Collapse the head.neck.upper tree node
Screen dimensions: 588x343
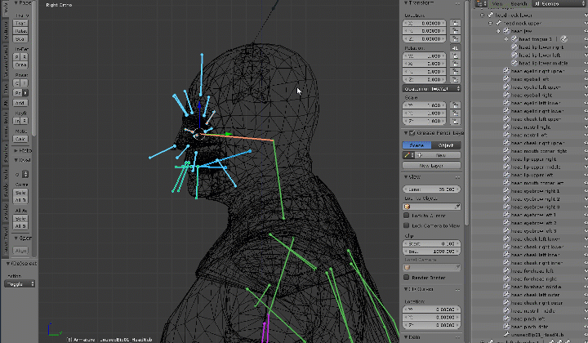[491, 23]
